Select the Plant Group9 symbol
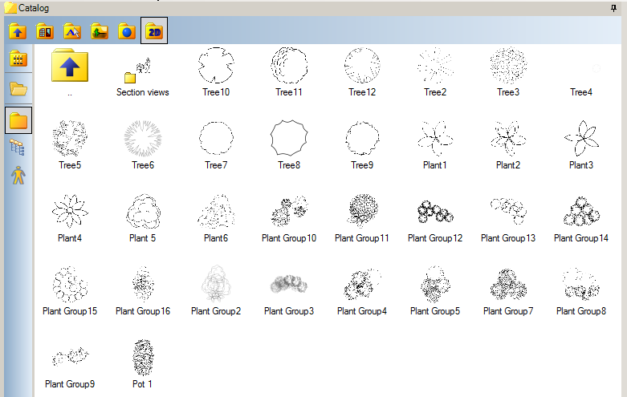The width and height of the screenshot is (627, 397). pyautogui.click(x=70, y=357)
